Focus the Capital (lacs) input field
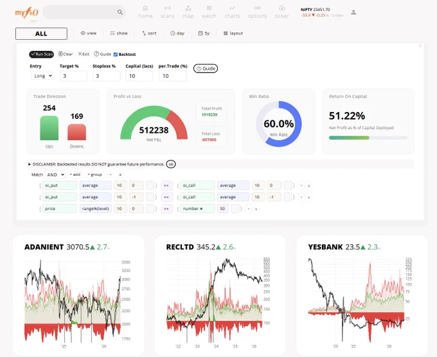 (x=139, y=76)
